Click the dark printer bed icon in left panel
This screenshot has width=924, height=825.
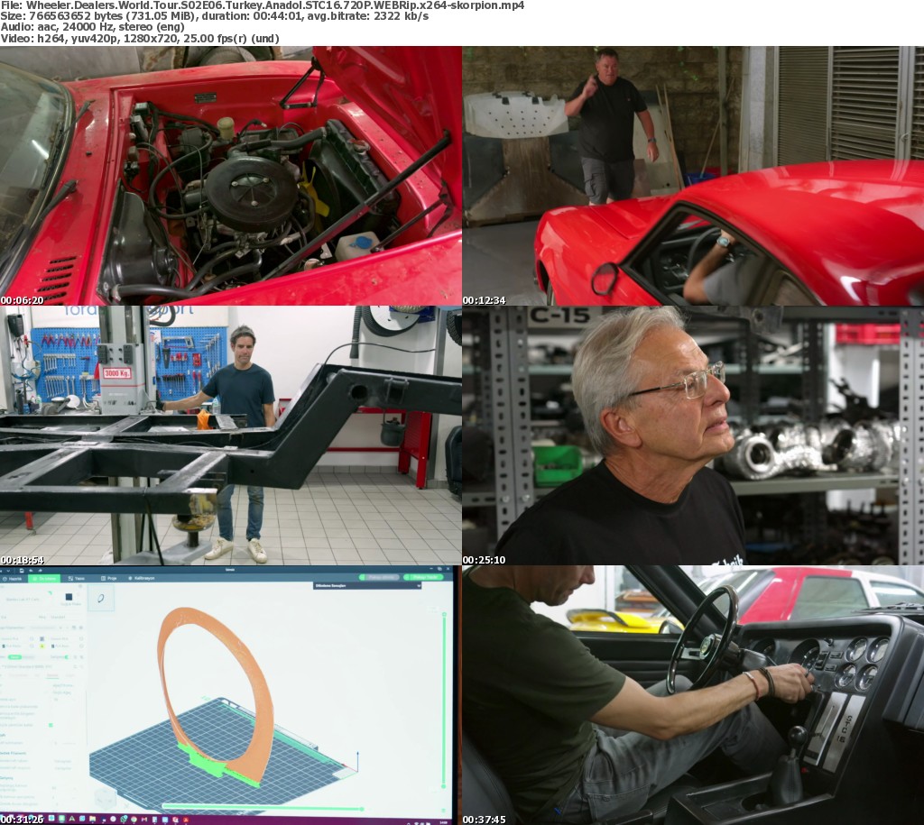68,596
